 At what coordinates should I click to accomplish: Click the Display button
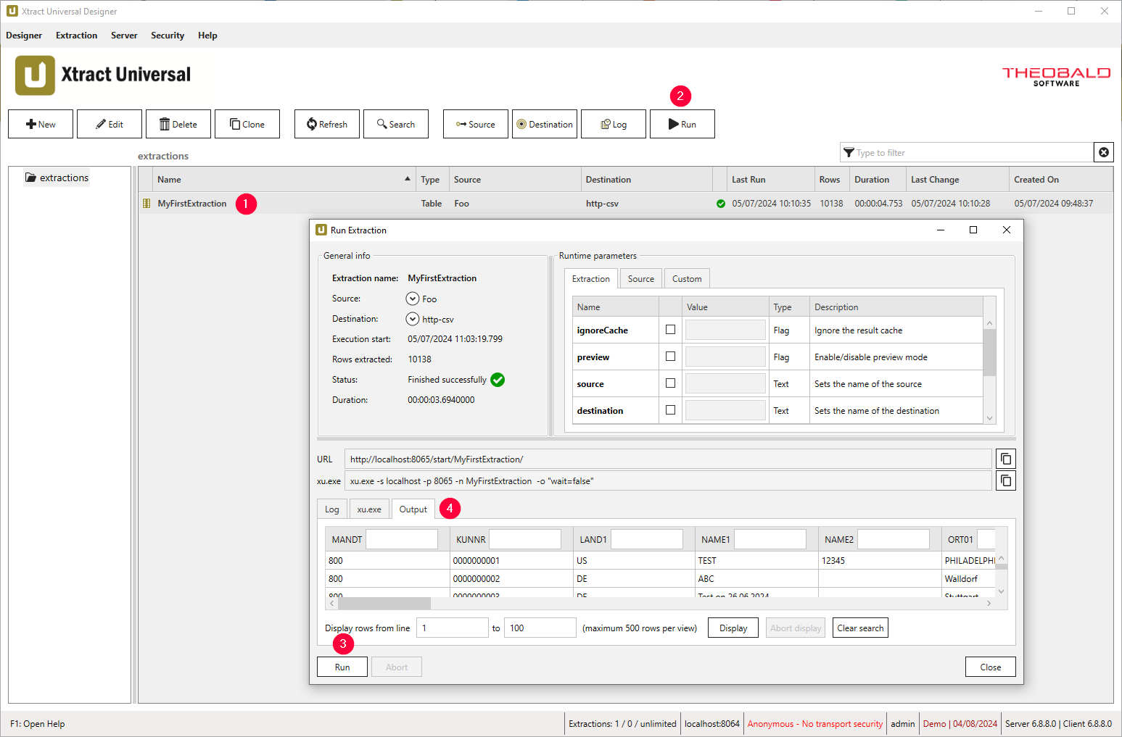pyautogui.click(x=733, y=628)
